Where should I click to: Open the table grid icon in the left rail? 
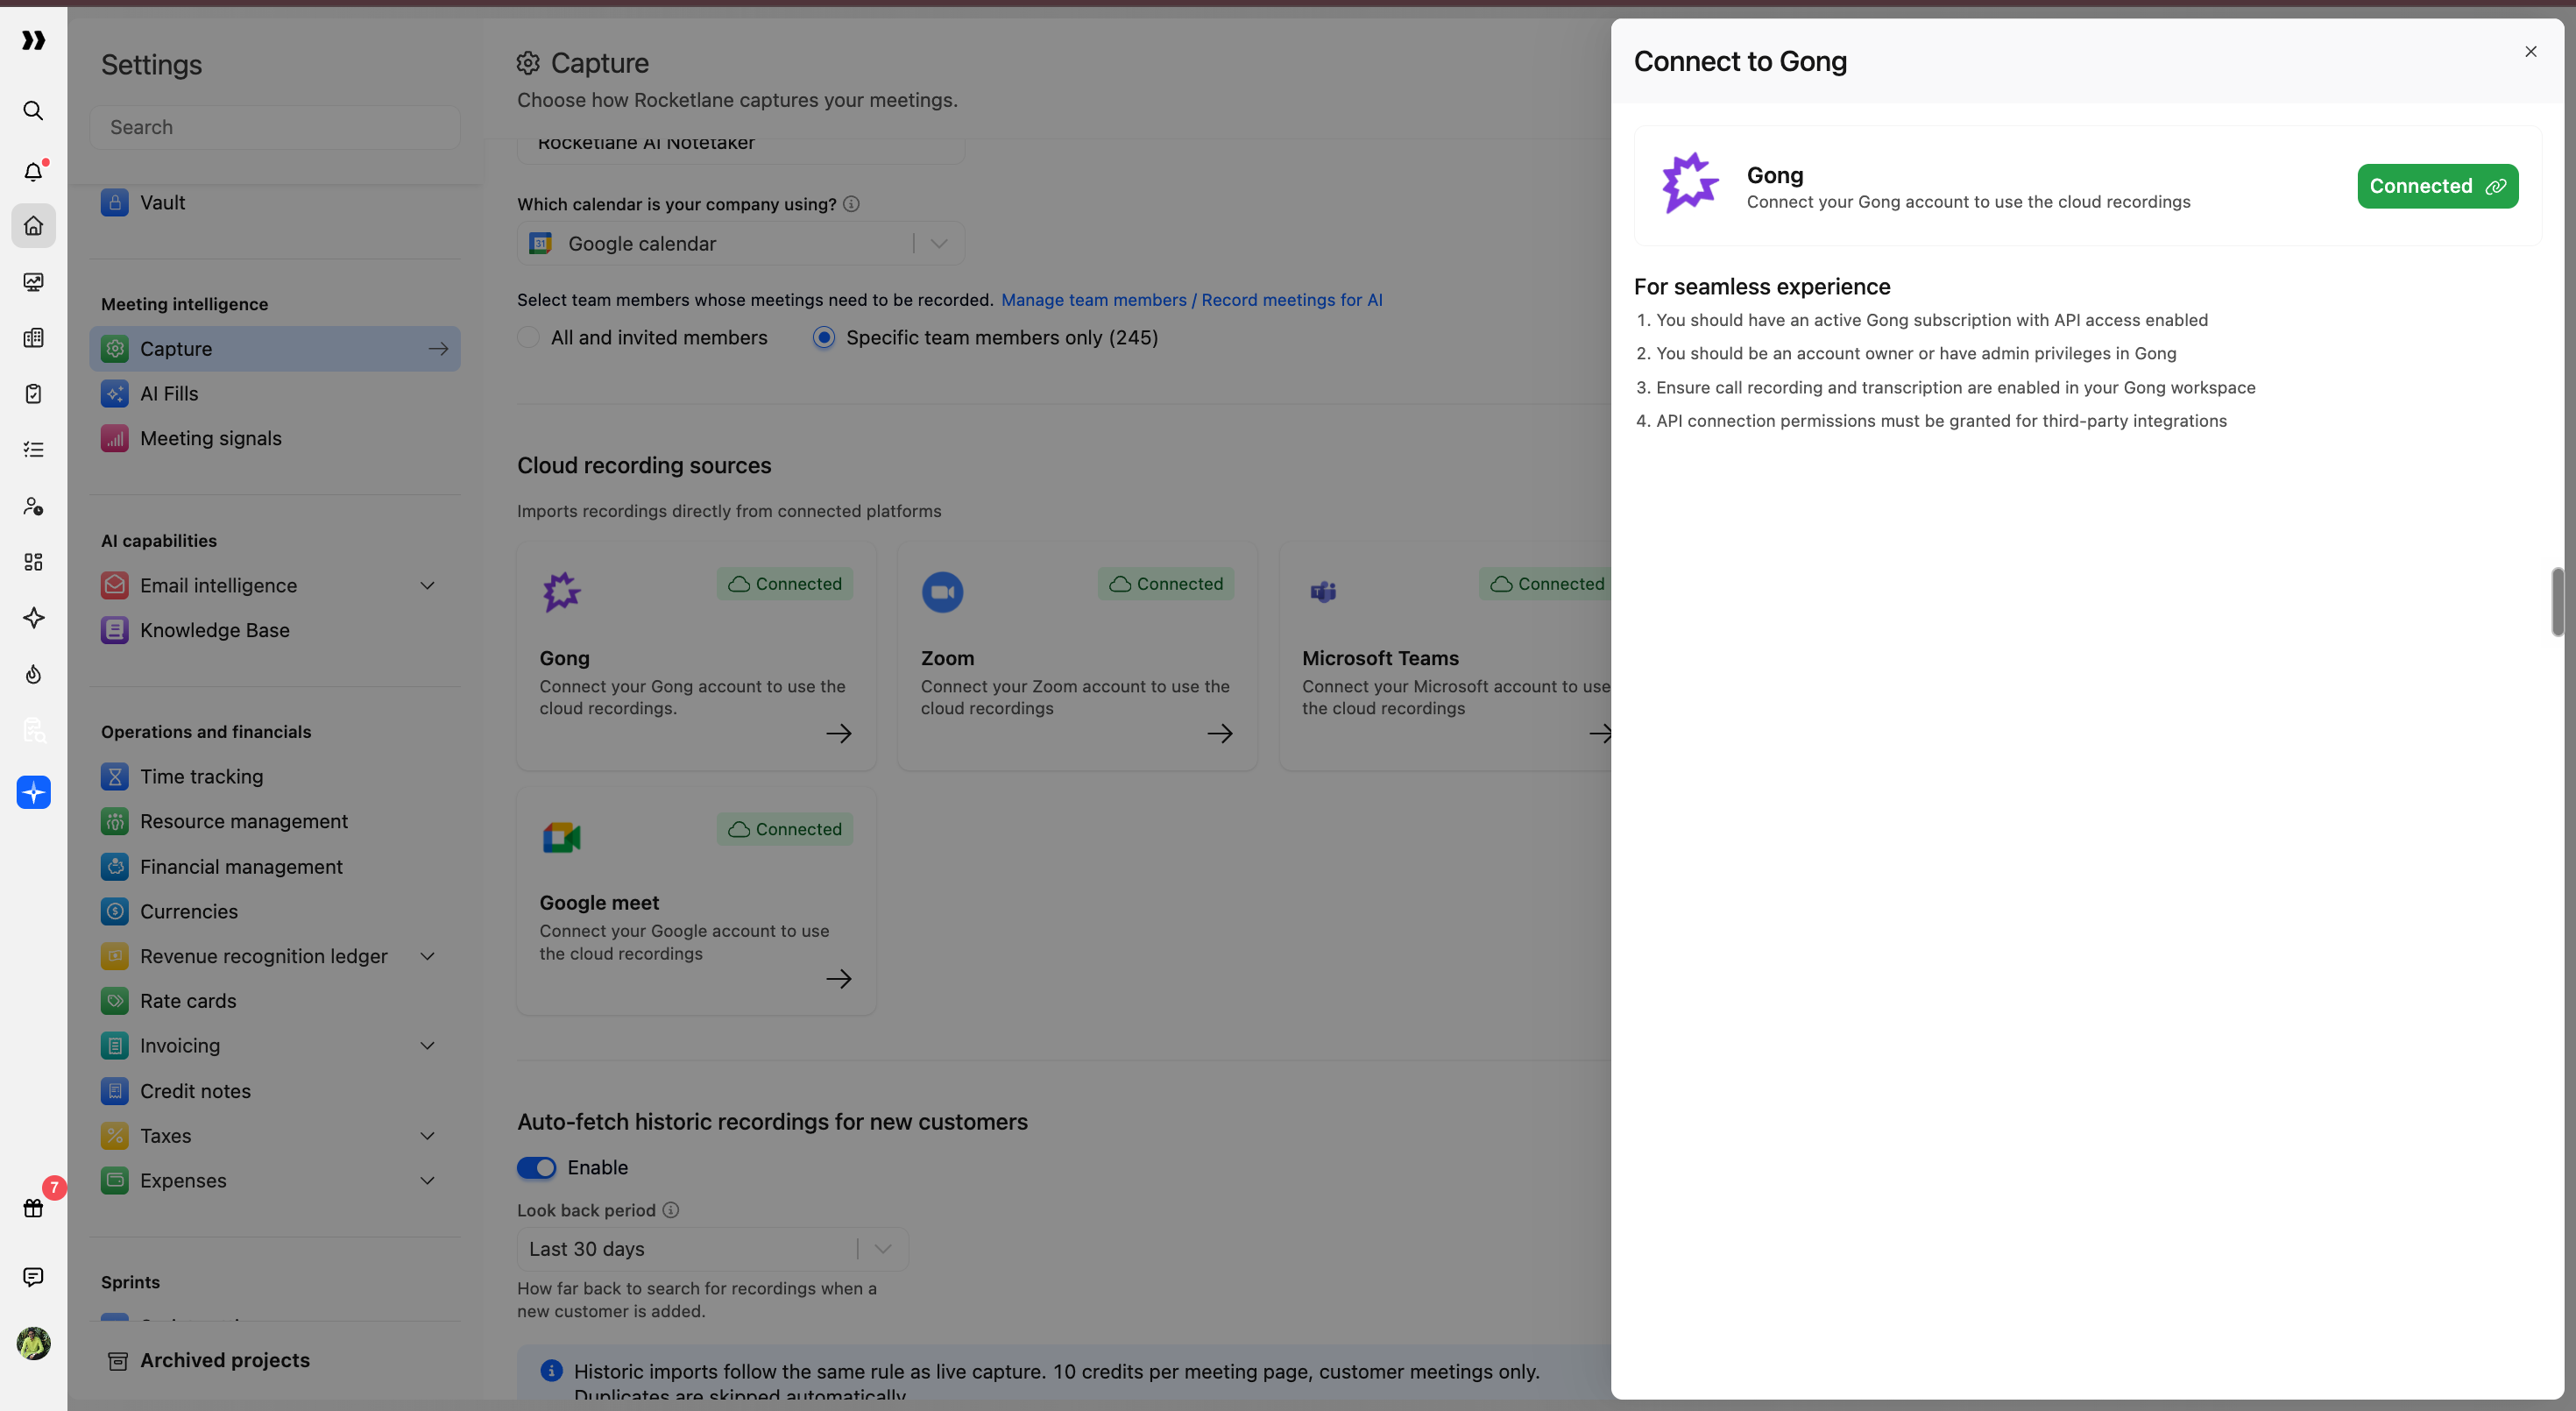coord(33,338)
